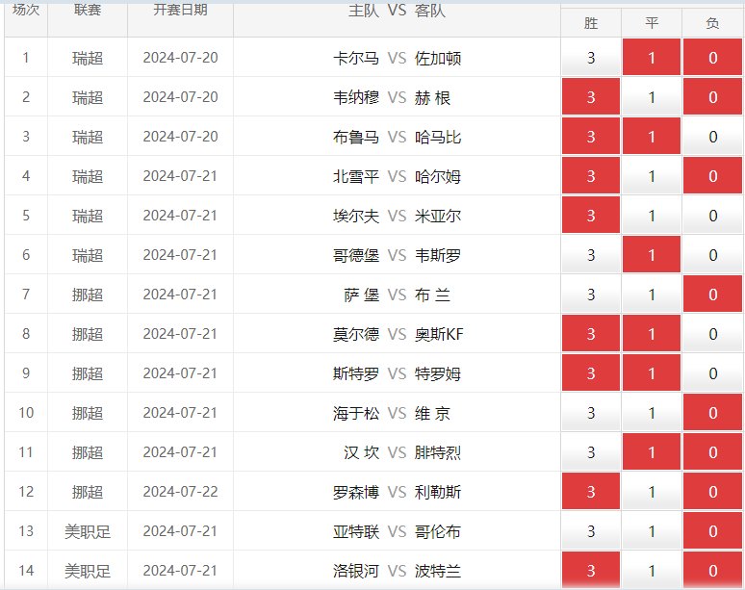This screenshot has height=590, width=745.
Task: Select match text 莫尔德 VS 奥斯KF
Action: pos(398,334)
